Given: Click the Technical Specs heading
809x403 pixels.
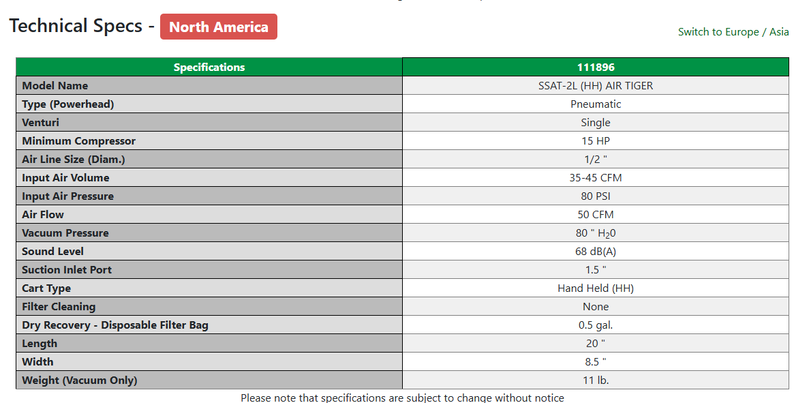Looking at the screenshot, I should (76, 26).
